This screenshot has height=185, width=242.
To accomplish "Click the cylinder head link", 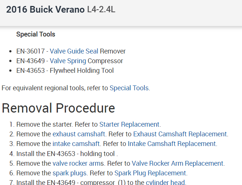I will [x=165, y=182].
